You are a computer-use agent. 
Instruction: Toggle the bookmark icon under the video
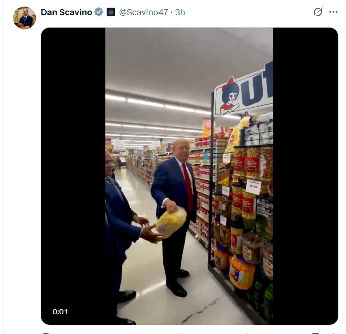(x=315, y=334)
